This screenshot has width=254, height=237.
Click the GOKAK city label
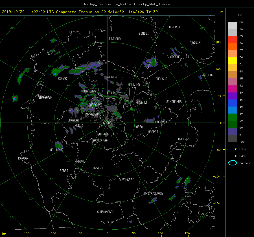click(62, 78)
